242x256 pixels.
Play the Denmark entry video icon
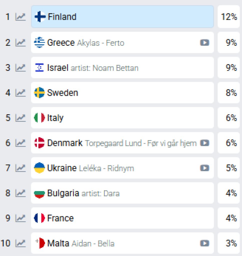tap(204, 143)
